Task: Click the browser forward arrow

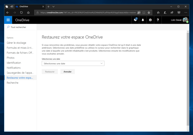Action: click(x=15, y=12)
